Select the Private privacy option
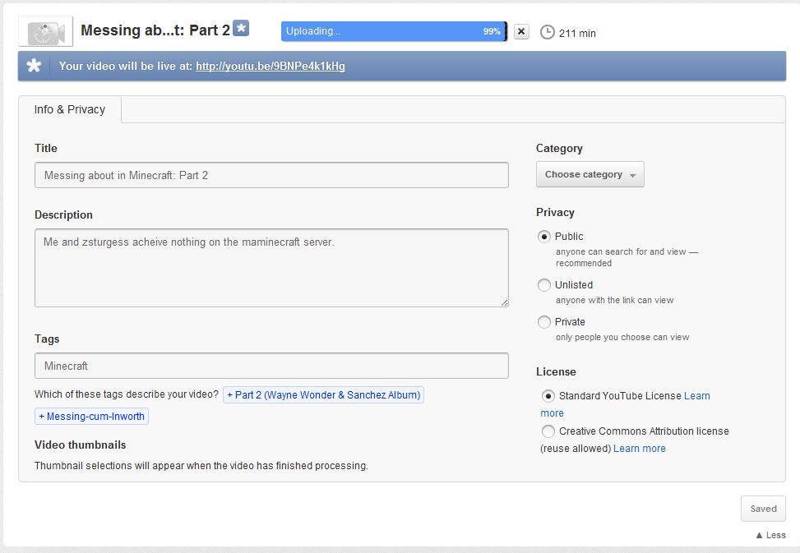The height and width of the screenshot is (553, 800). [544, 322]
